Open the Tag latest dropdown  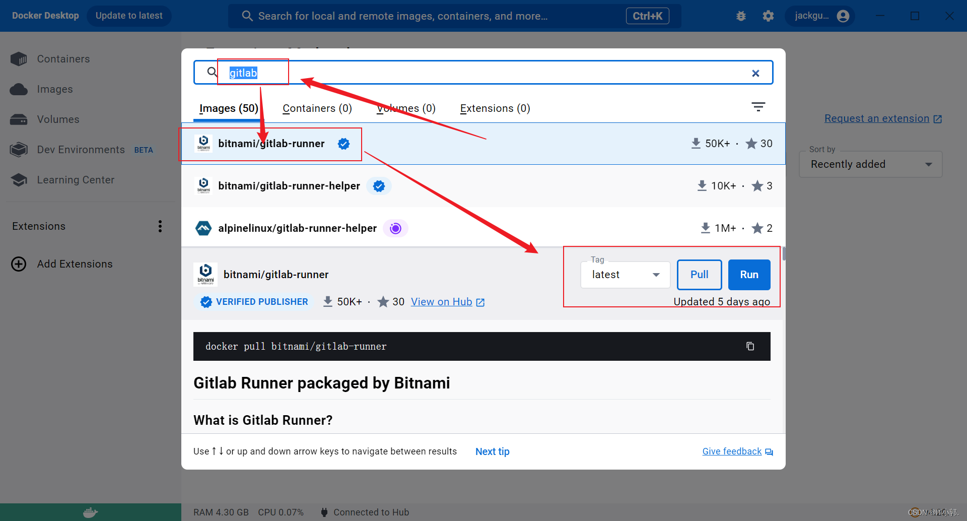coord(625,275)
